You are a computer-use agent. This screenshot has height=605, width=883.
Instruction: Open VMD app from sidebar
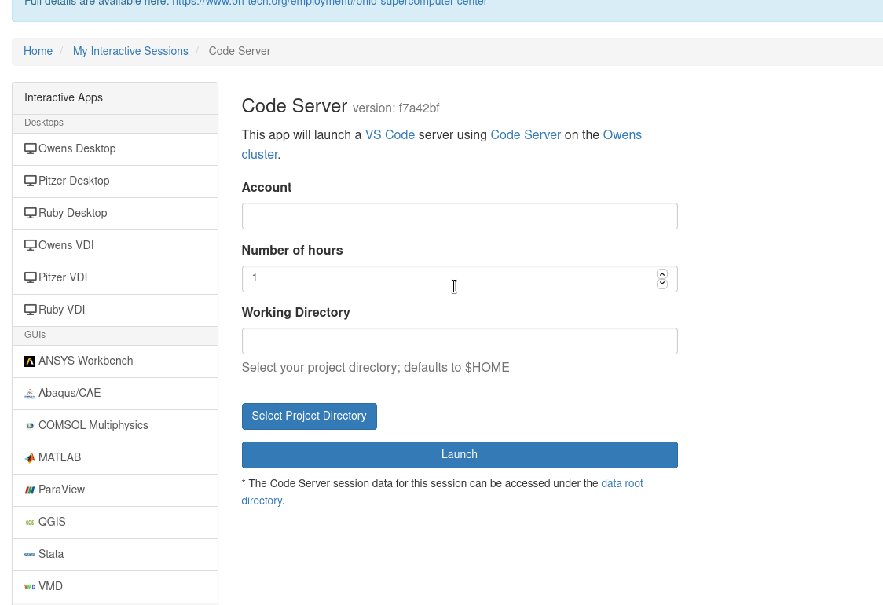[x=115, y=586]
